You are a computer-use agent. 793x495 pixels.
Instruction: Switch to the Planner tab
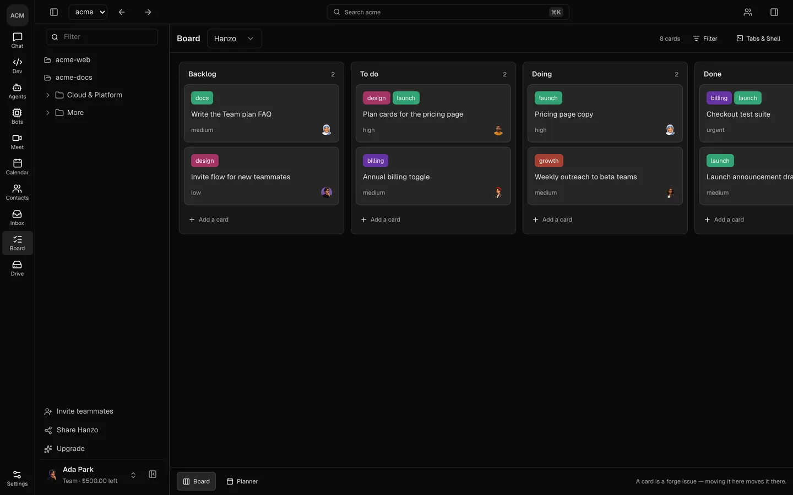(242, 481)
